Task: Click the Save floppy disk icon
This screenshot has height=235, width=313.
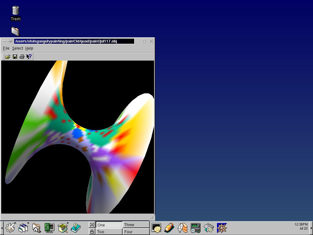Action: [x=15, y=57]
